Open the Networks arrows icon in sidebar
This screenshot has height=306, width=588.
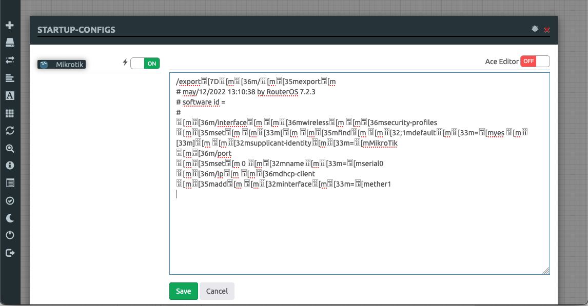coord(10,60)
